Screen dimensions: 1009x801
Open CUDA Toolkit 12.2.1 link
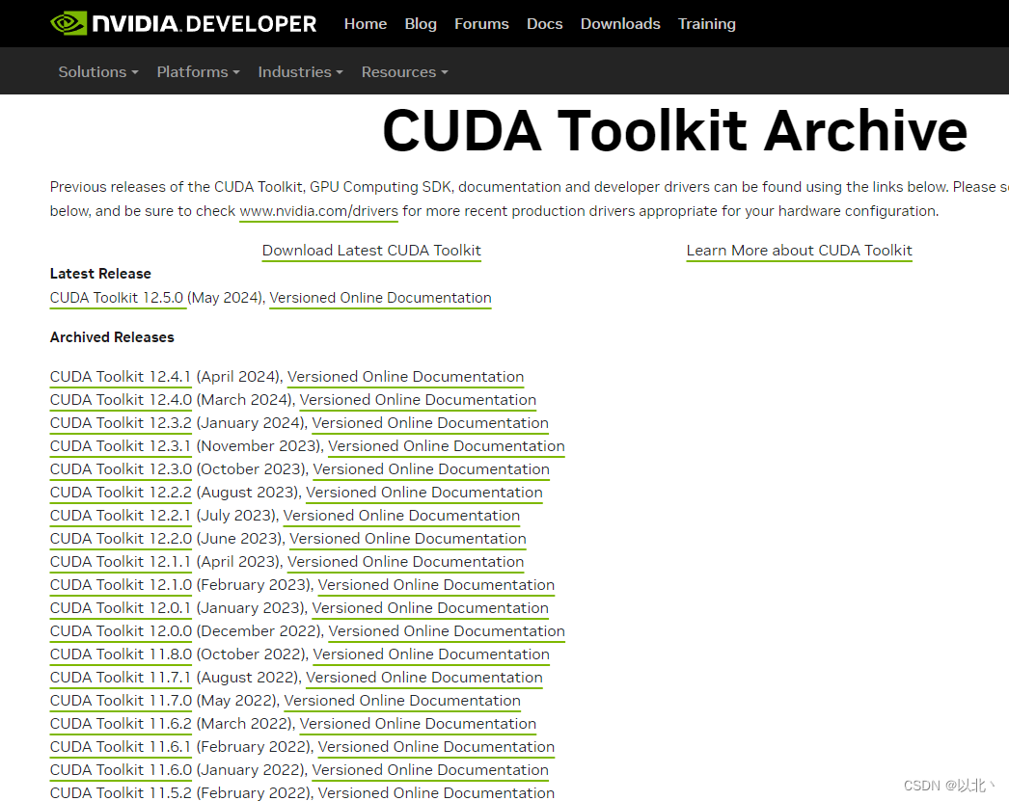point(121,516)
